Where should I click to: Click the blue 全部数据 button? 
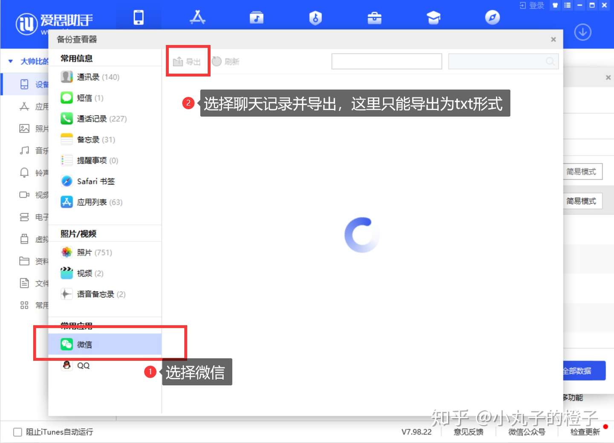pos(584,371)
